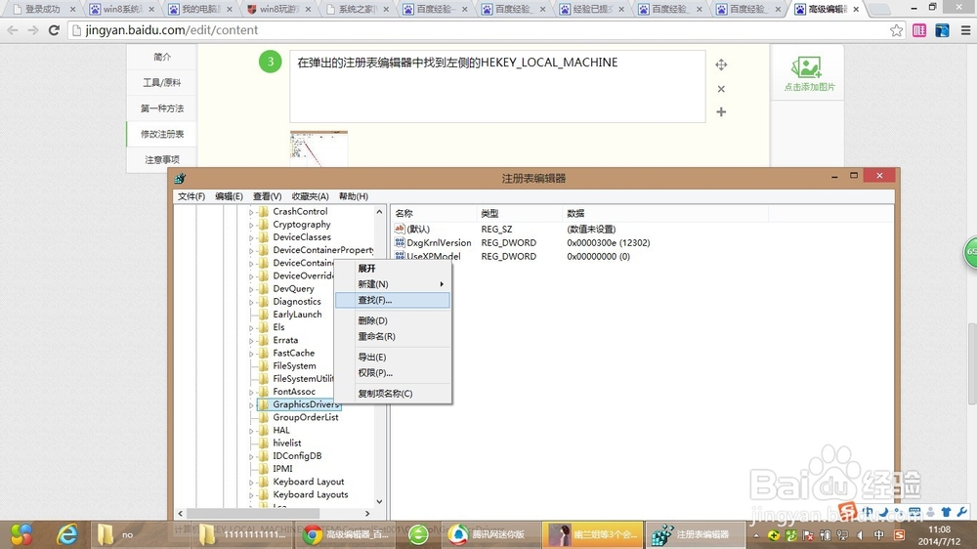Click the move step crosshair icon

tap(721, 64)
